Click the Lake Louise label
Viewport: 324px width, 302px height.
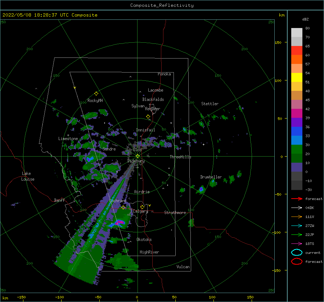click(28, 176)
